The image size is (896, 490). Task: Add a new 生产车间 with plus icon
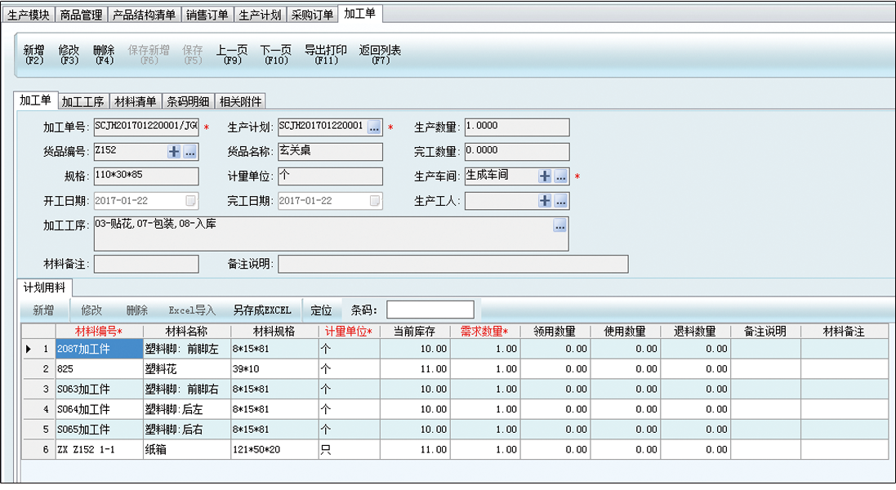(545, 176)
